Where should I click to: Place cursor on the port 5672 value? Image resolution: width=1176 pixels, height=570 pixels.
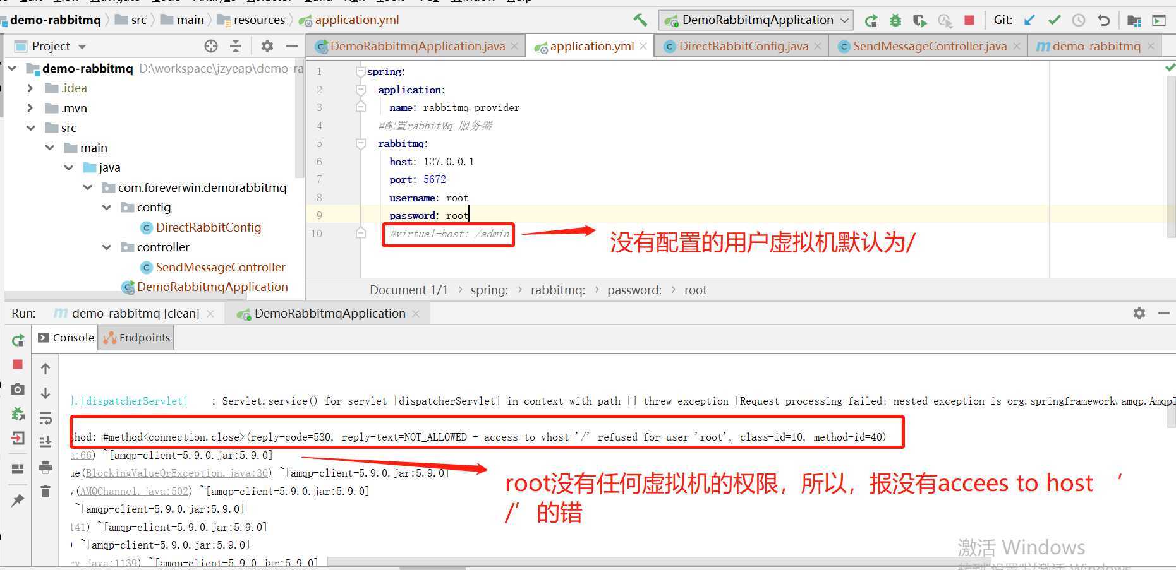435,180
